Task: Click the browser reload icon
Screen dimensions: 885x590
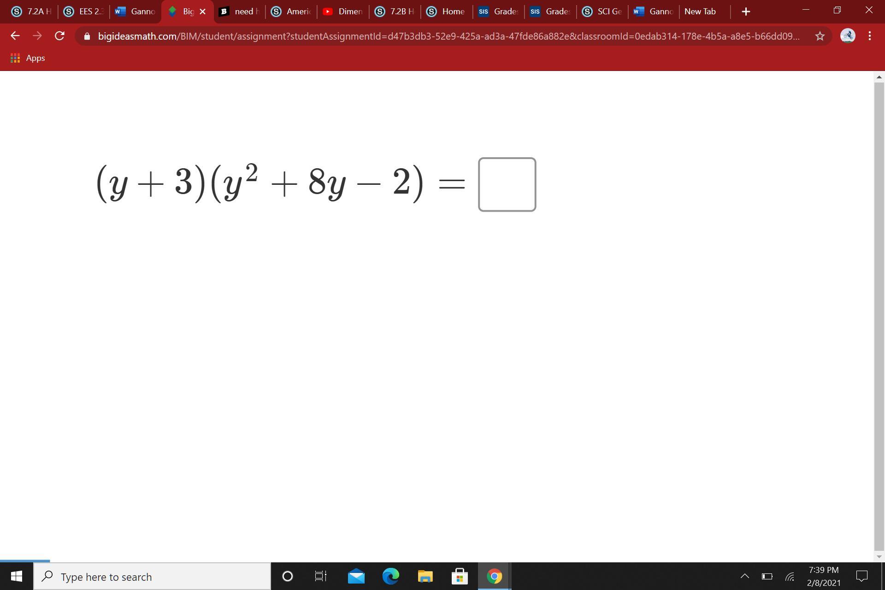Action: click(59, 36)
